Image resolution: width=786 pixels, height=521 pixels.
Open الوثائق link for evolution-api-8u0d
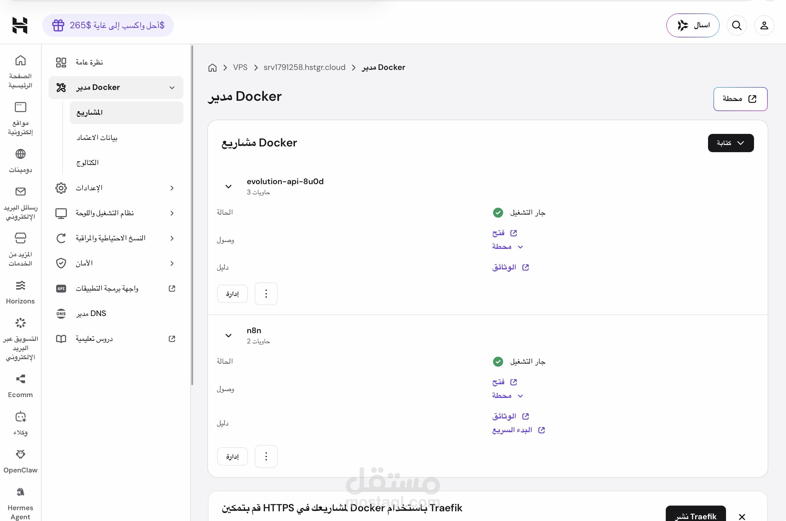[510, 267]
